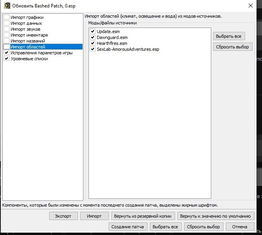Disable the Hearthfires.esm source checkbox

point(93,43)
